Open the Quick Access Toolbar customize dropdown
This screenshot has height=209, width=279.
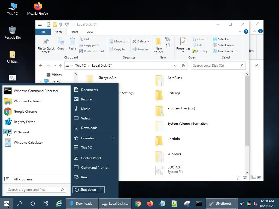pyautogui.click(x=72, y=24)
